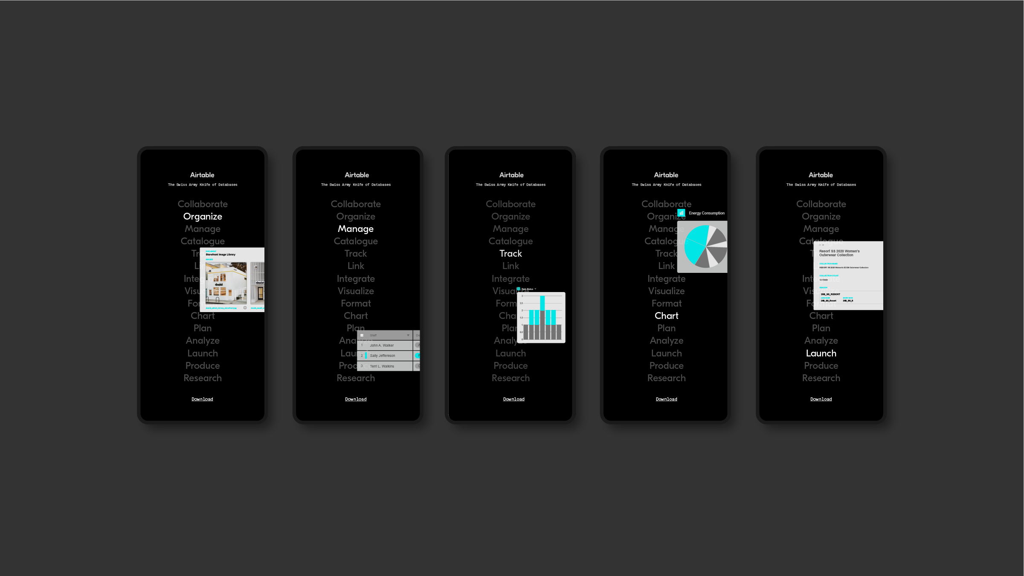
Task: Choose Produce on the Launch-highlighted phone
Action: [821, 366]
